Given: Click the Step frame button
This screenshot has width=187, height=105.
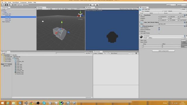Looking at the screenshot, I should click(x=97, y=5).
